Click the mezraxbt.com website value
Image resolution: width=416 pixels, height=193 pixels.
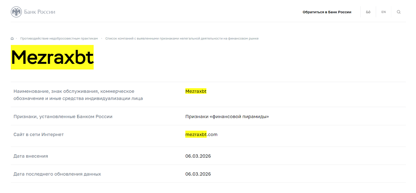click(201, 134)
